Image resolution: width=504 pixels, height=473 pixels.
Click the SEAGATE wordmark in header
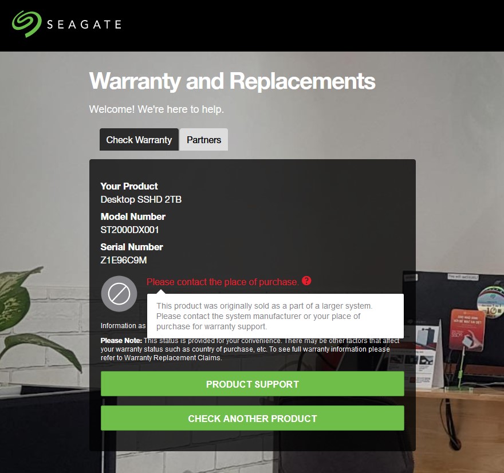(84, 25)
